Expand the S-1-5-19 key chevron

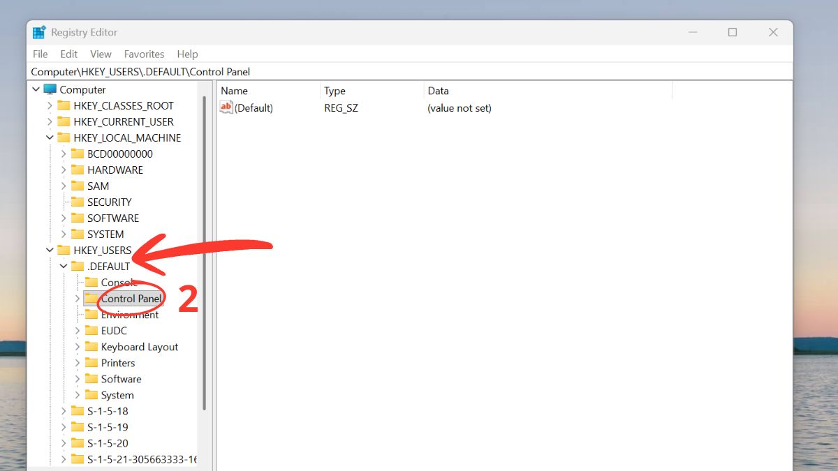coord(64,427)
